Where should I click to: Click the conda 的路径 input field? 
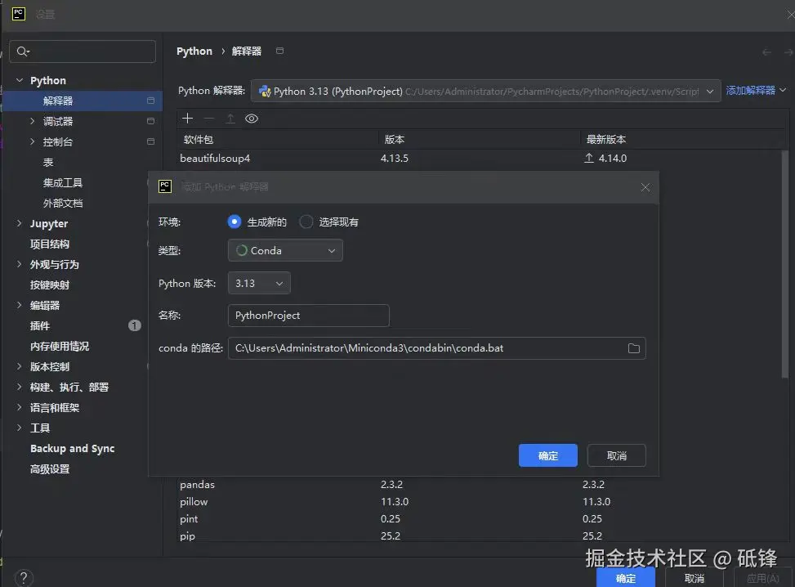436,348
